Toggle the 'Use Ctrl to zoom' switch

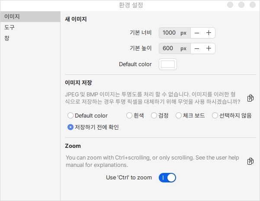point(167,178)
